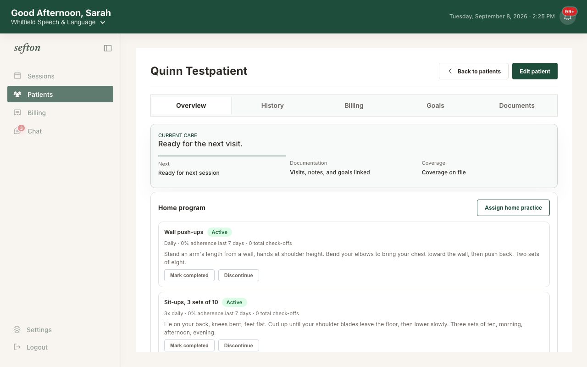Image resolution: width=587 pixels, height=367 pixels.
Task: Open the notifications bell icon
Action: 568,17
